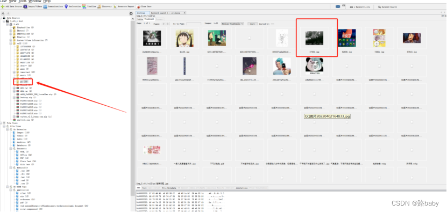Select the Data Sources node icon
447x212 pixels.
(x=4, y=18)
